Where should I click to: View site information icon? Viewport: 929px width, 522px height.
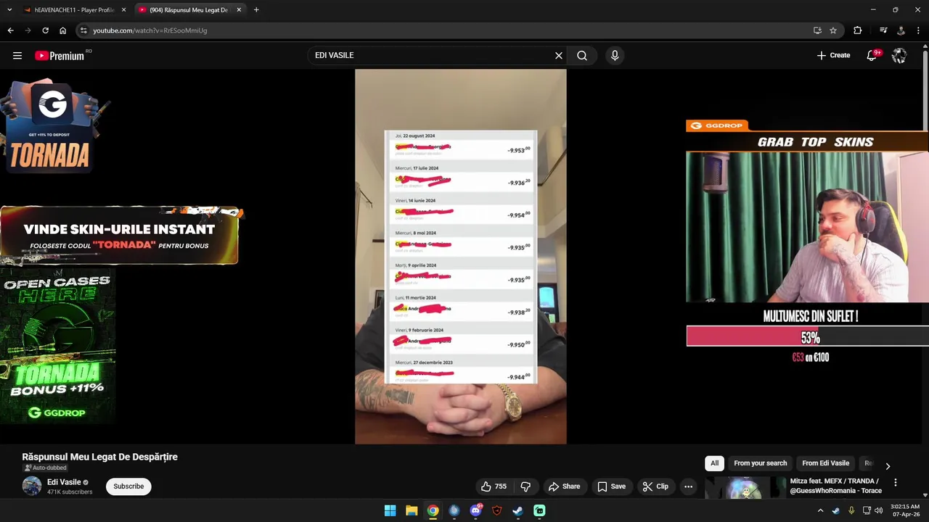tap(83, 30)
